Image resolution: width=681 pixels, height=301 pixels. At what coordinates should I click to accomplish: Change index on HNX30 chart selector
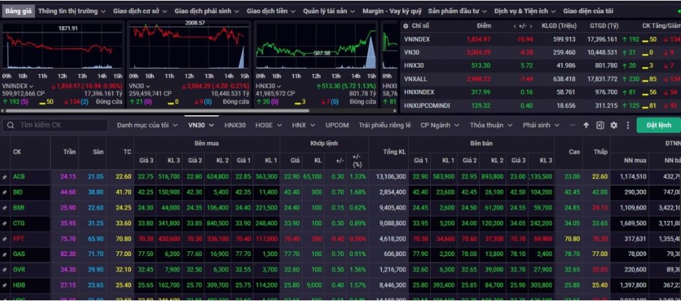267,86
